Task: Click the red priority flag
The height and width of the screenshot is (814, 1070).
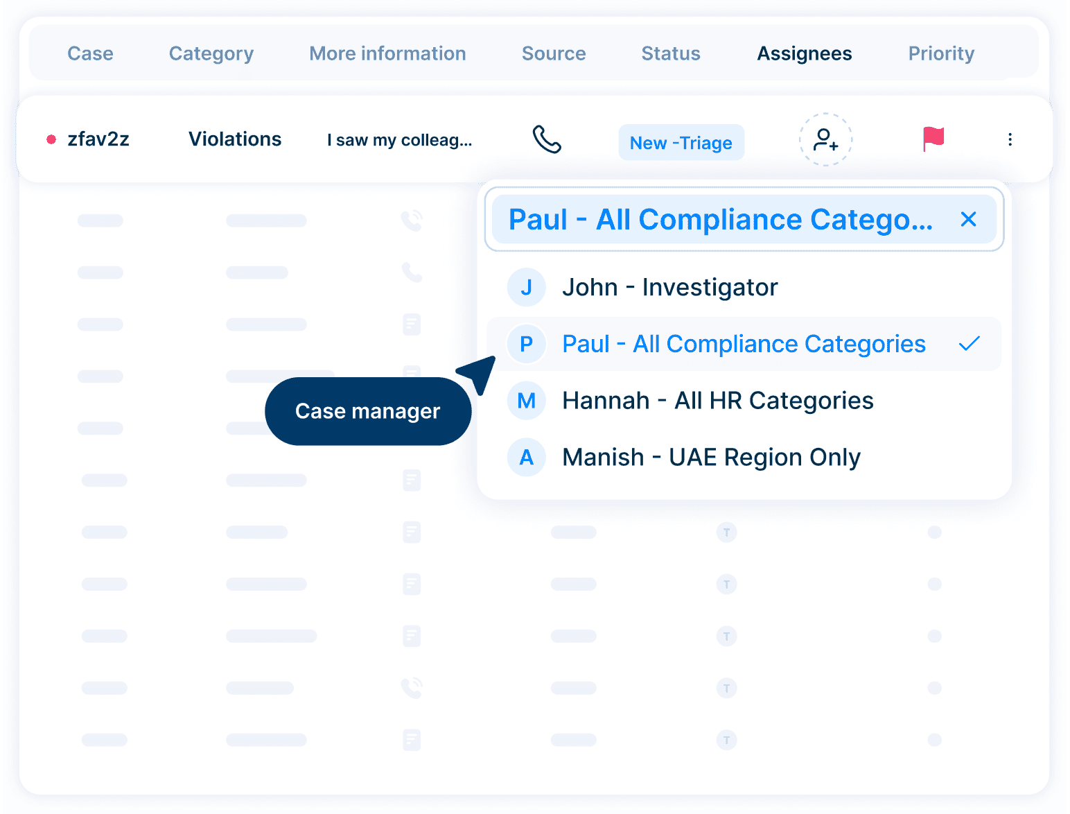Action: 933,139
